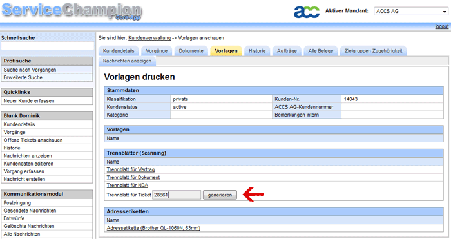Follow the Kundenverwaltung breadcrumb link
451x239 pixels.
click(x=149, y=38)
